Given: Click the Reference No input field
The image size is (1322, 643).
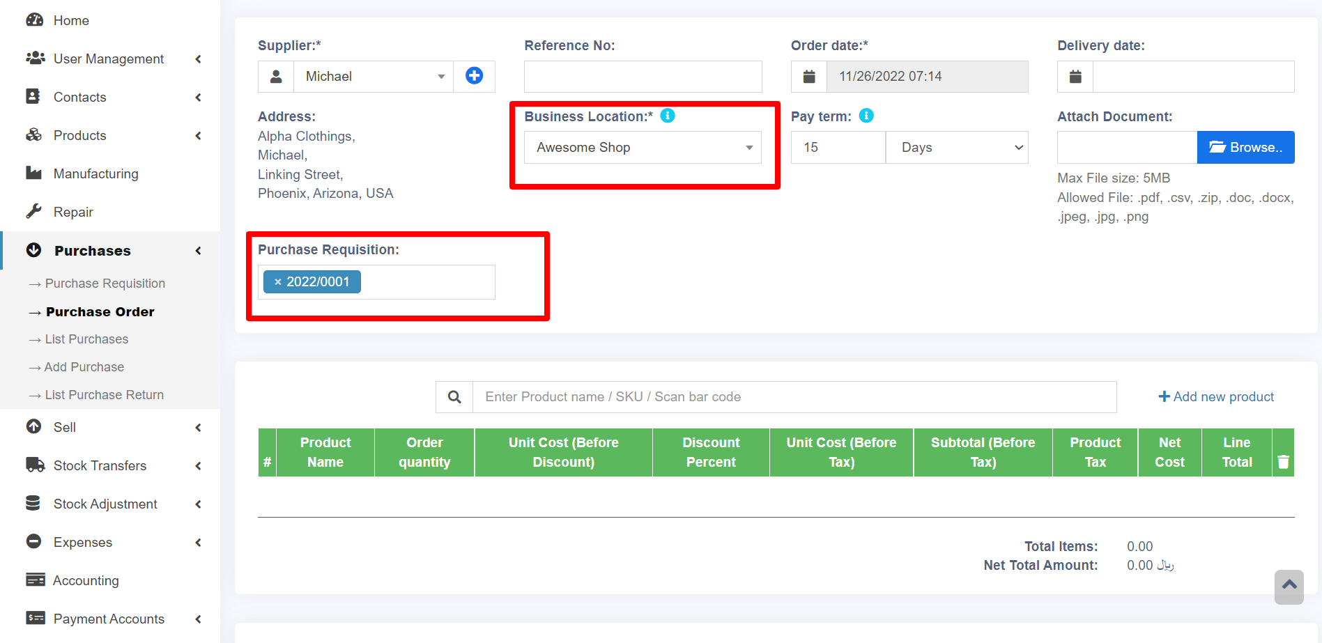Looking at the screenshot, I should pyautogui.click(x=643, y=77).
